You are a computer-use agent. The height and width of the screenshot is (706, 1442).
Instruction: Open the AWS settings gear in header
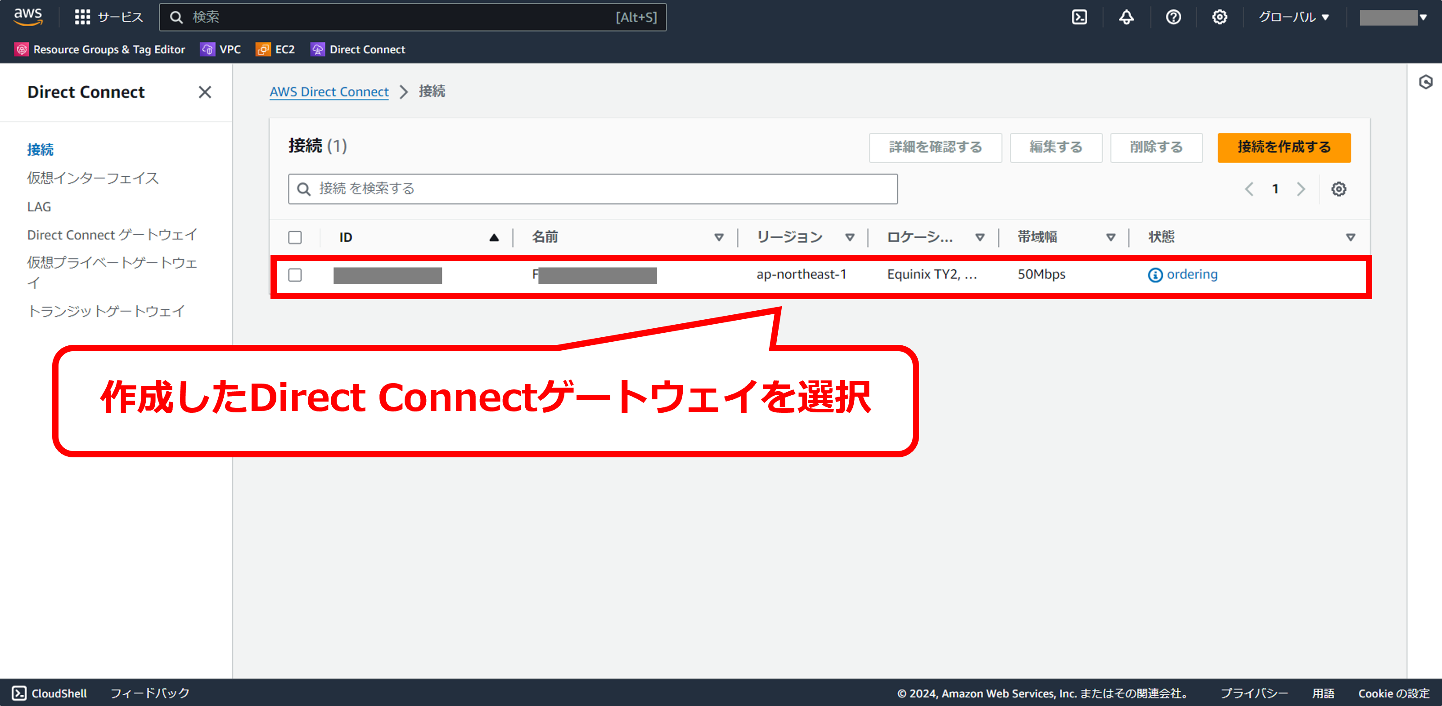[x=1219, y=18]
